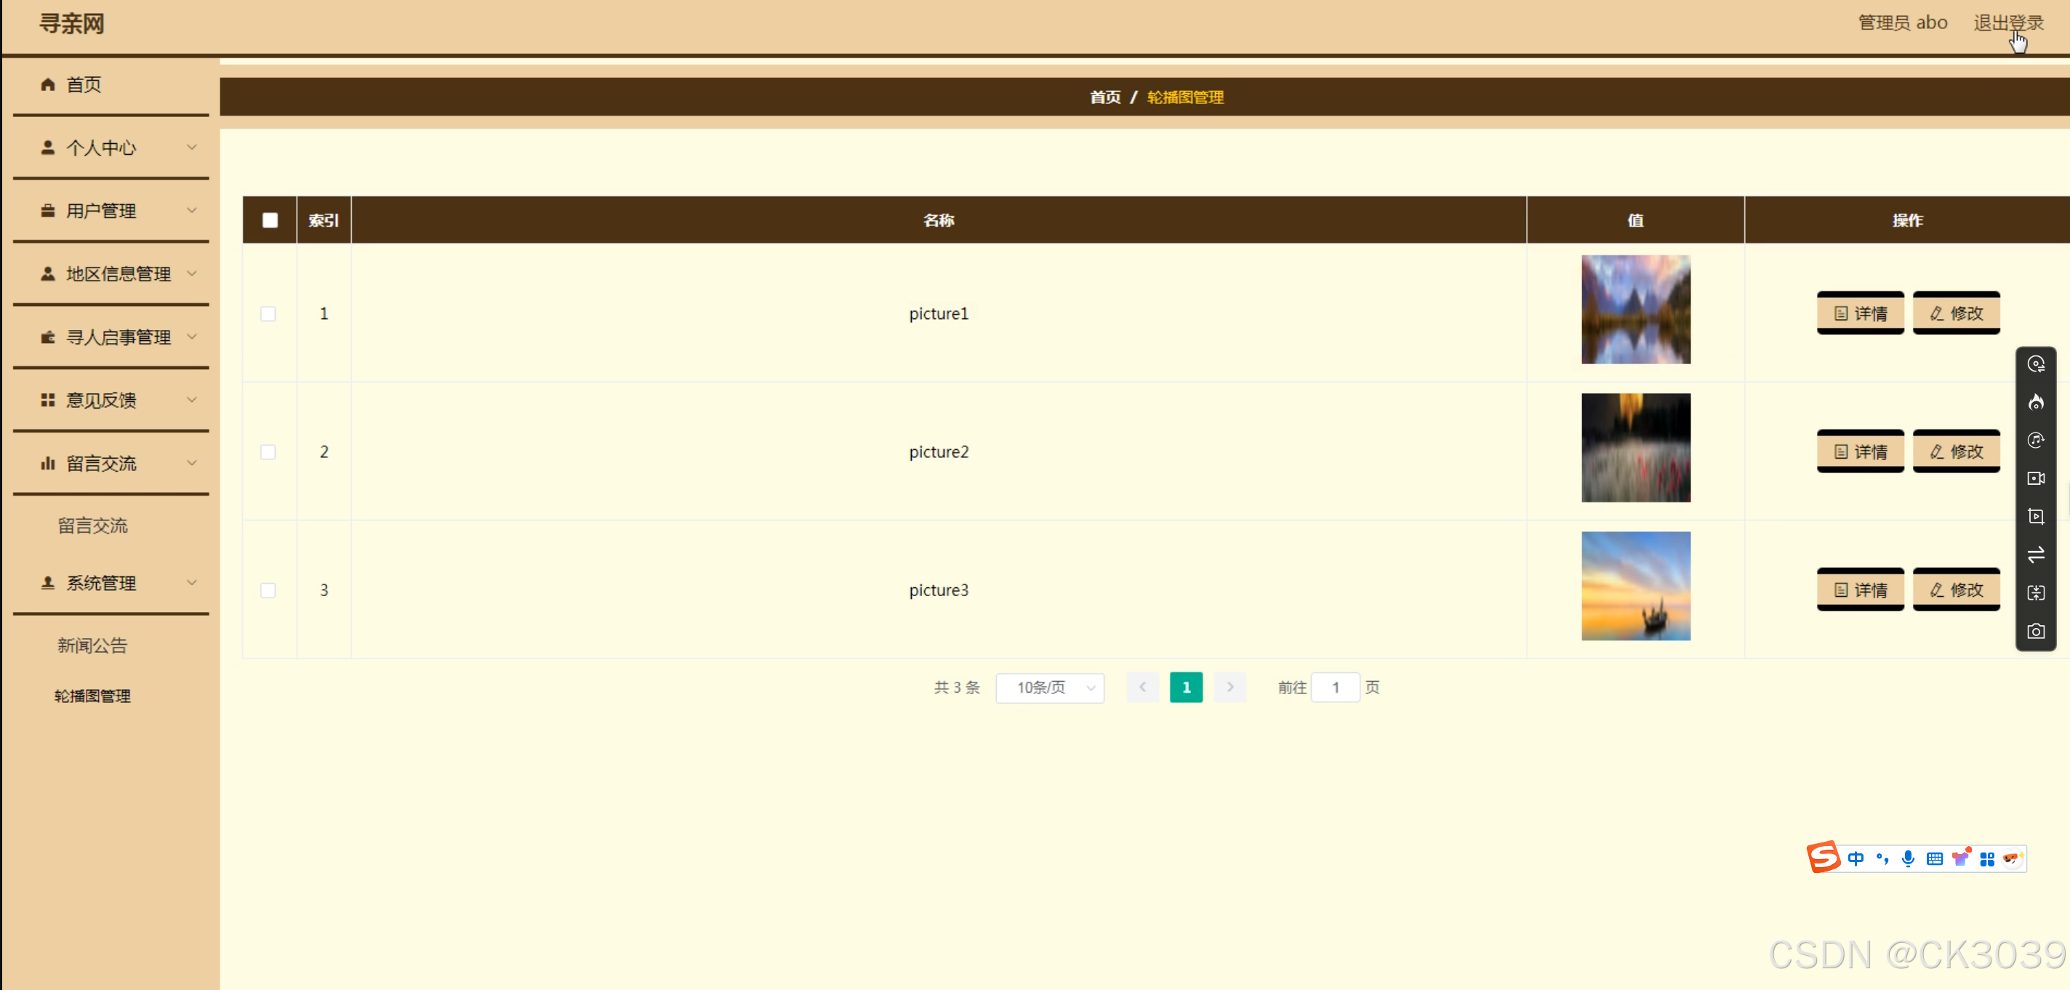Click the Sogou microphone voice input icon
2070x990 pixels.
point(1908,858)
